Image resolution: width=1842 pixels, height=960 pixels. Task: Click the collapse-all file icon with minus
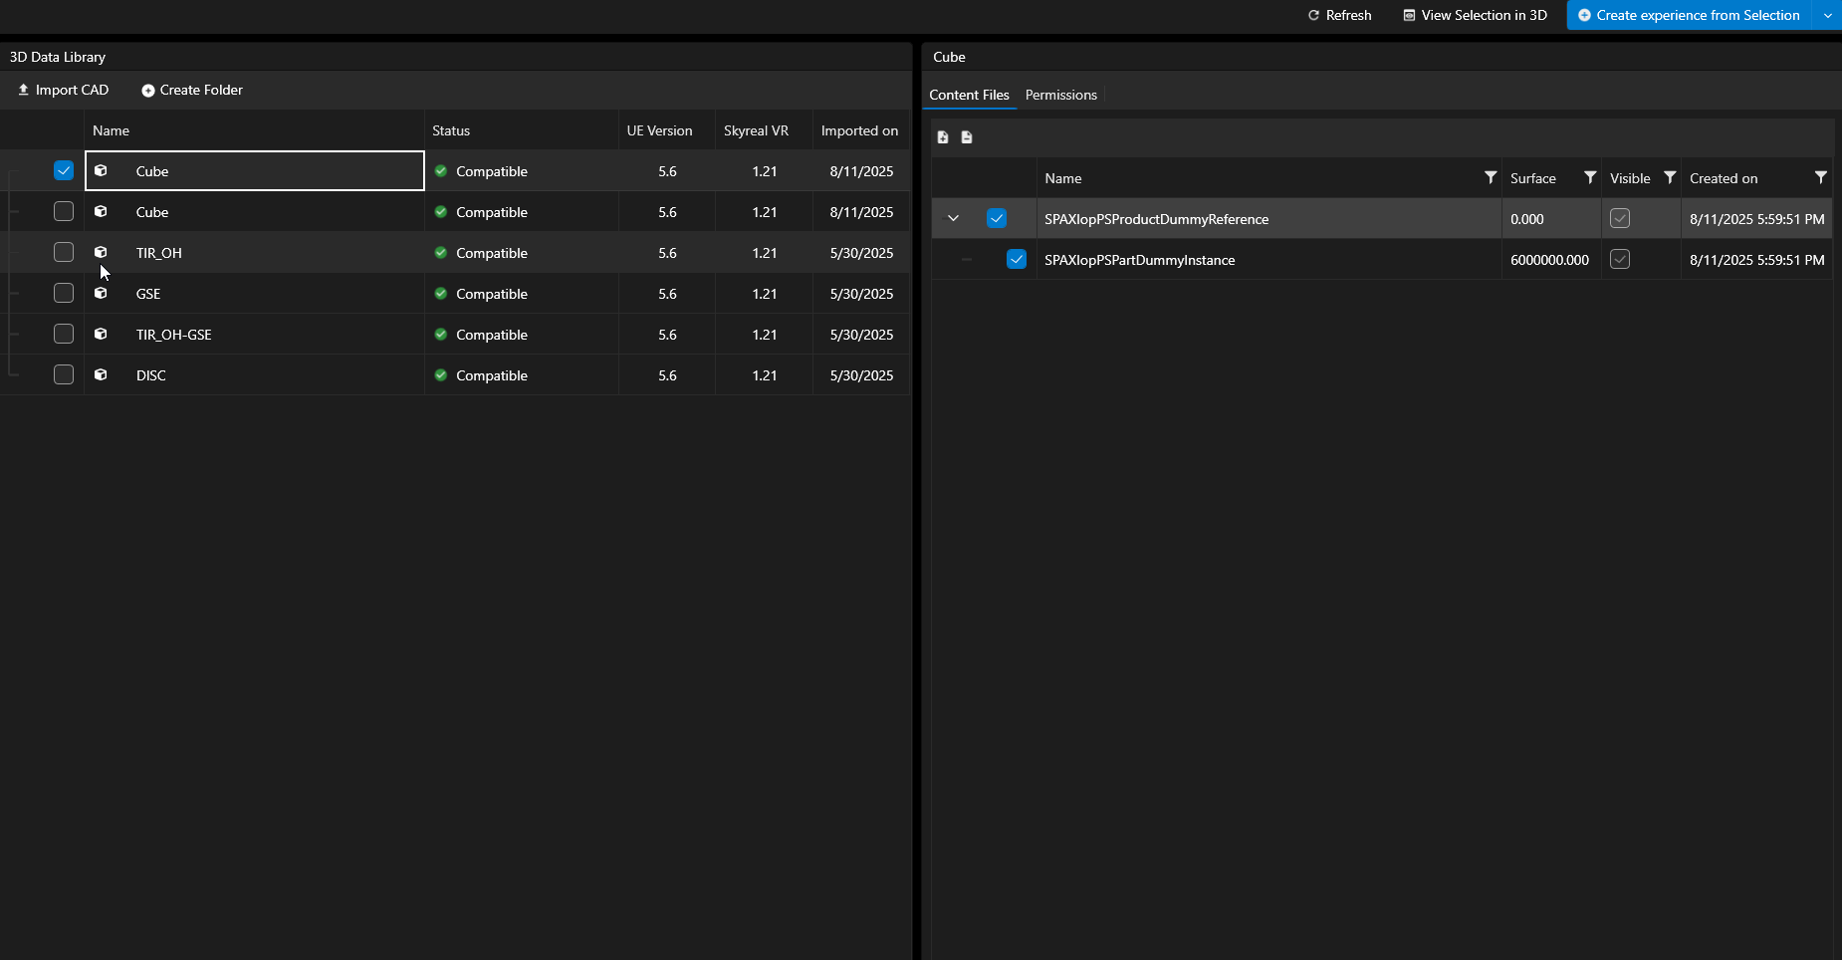click(967, 137)
